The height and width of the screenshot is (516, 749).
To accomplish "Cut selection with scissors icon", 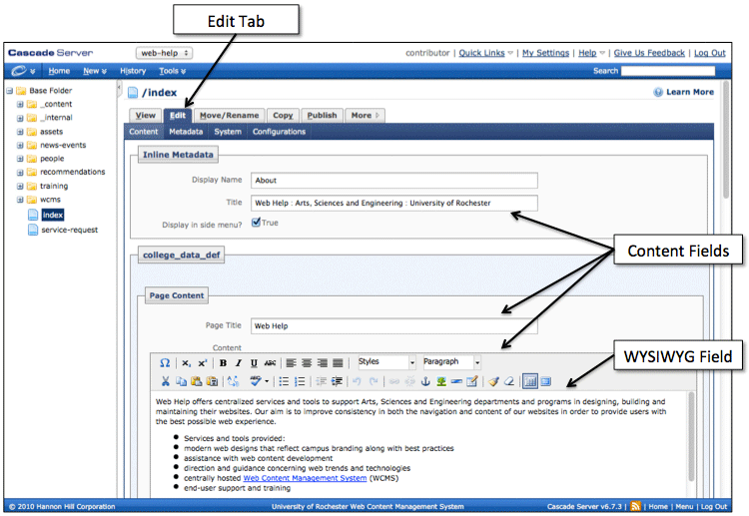I will point(165,381).
